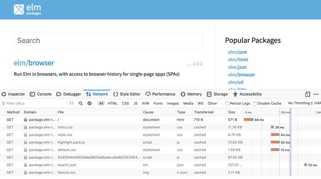This screenshot has width=321, height=179.
Task: Filter requests by Other
Action: pyautogui.click(x=212, y=103)
